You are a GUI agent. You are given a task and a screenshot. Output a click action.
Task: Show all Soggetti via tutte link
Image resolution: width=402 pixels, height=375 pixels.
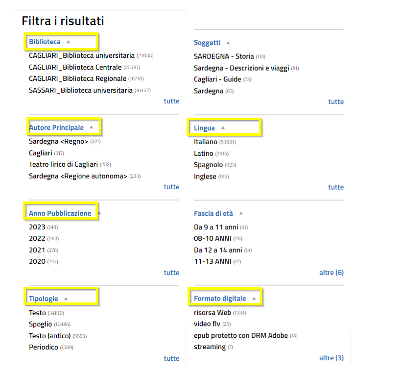(x=336, y=102)
